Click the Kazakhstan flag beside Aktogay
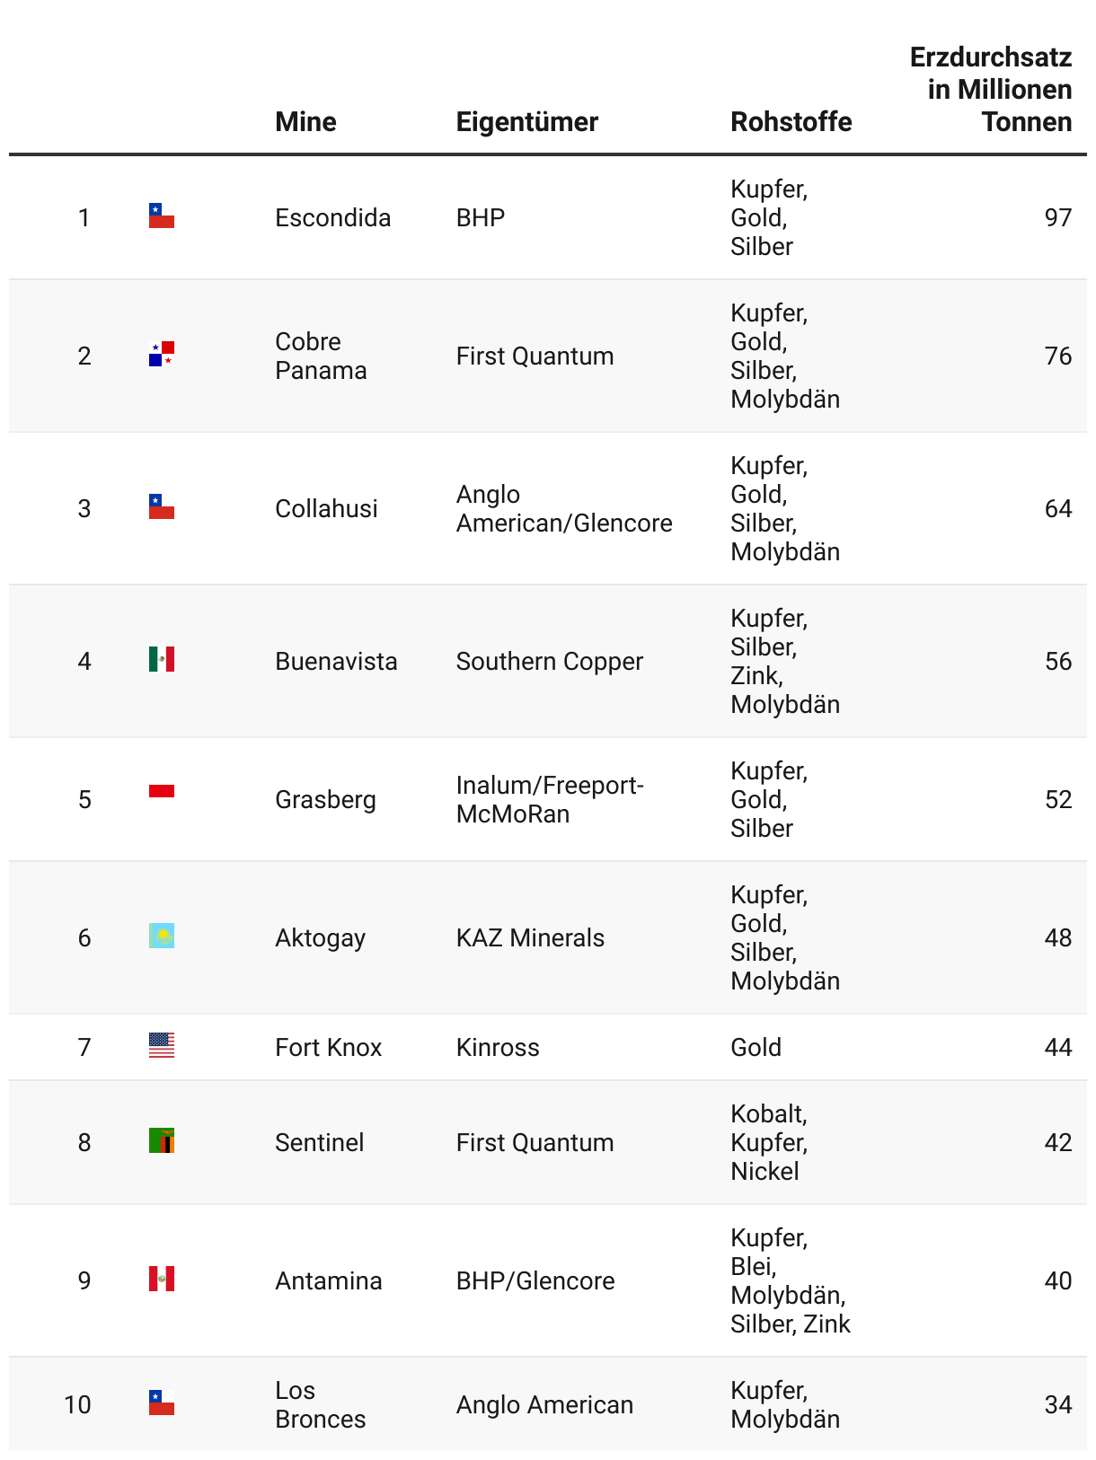This screenshot has width=1096, height=1460. [x=162, y=937]
